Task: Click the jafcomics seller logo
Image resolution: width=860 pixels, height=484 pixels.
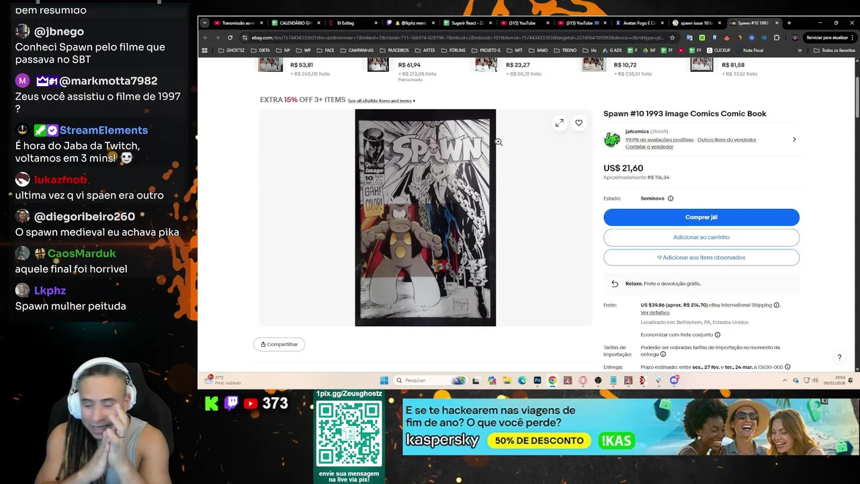Action: point(611,139)
